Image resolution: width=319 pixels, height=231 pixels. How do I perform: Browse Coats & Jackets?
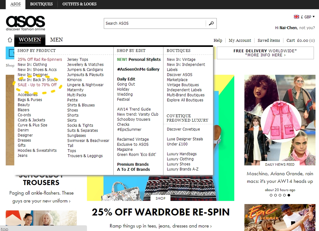(x=31, y=120)
